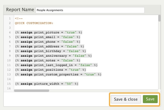Click the print_birthday code line

pos(51,51)
